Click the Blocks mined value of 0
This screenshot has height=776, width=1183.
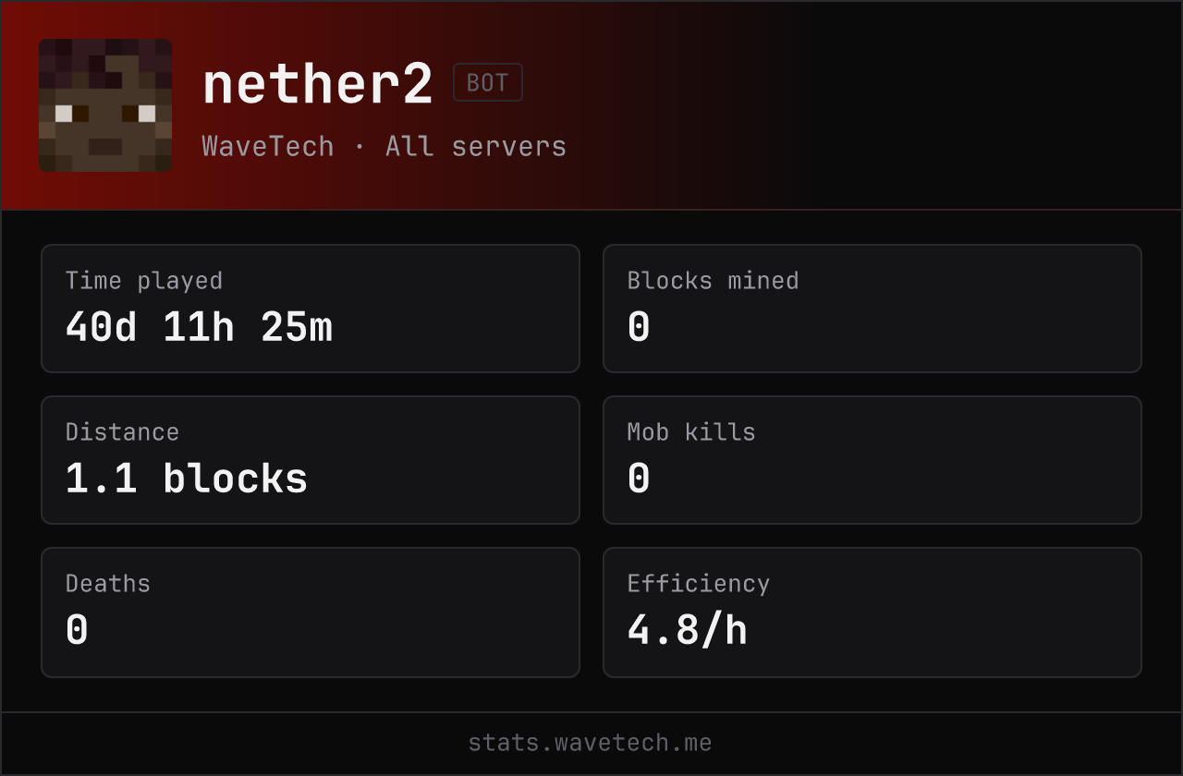[639, 327]
